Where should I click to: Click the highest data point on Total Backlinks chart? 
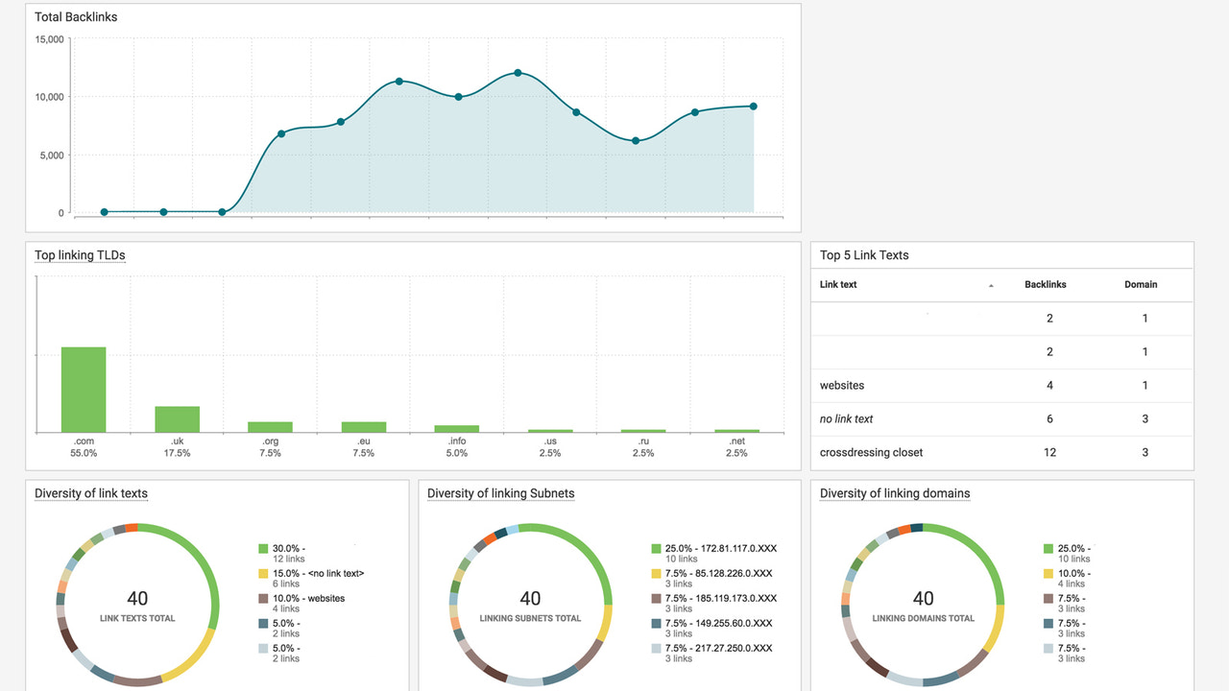(x=518, y=72)
